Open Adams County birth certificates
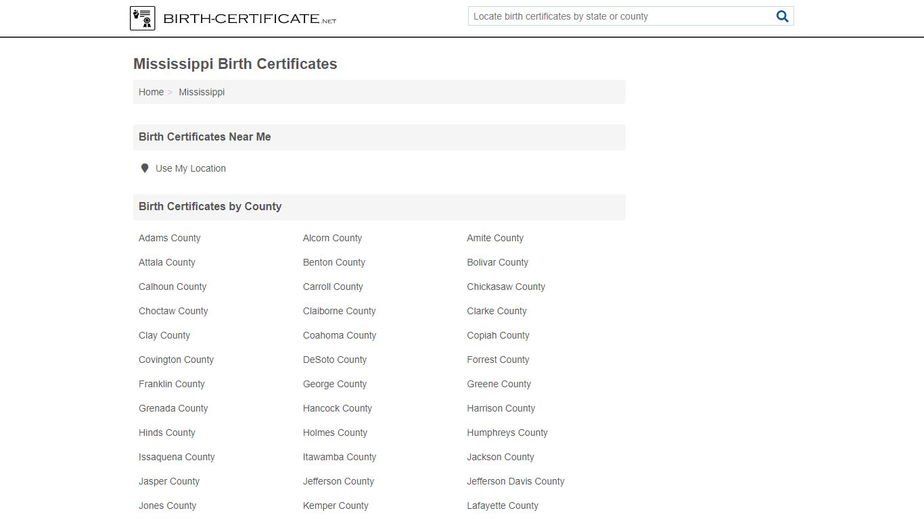 coord(170,238)
